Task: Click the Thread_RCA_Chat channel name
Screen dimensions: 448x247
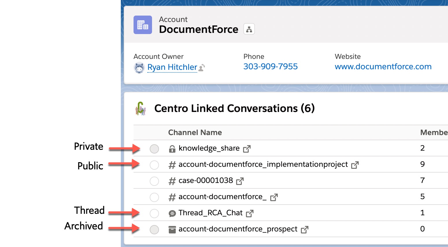Action: [x=210, y=213]
